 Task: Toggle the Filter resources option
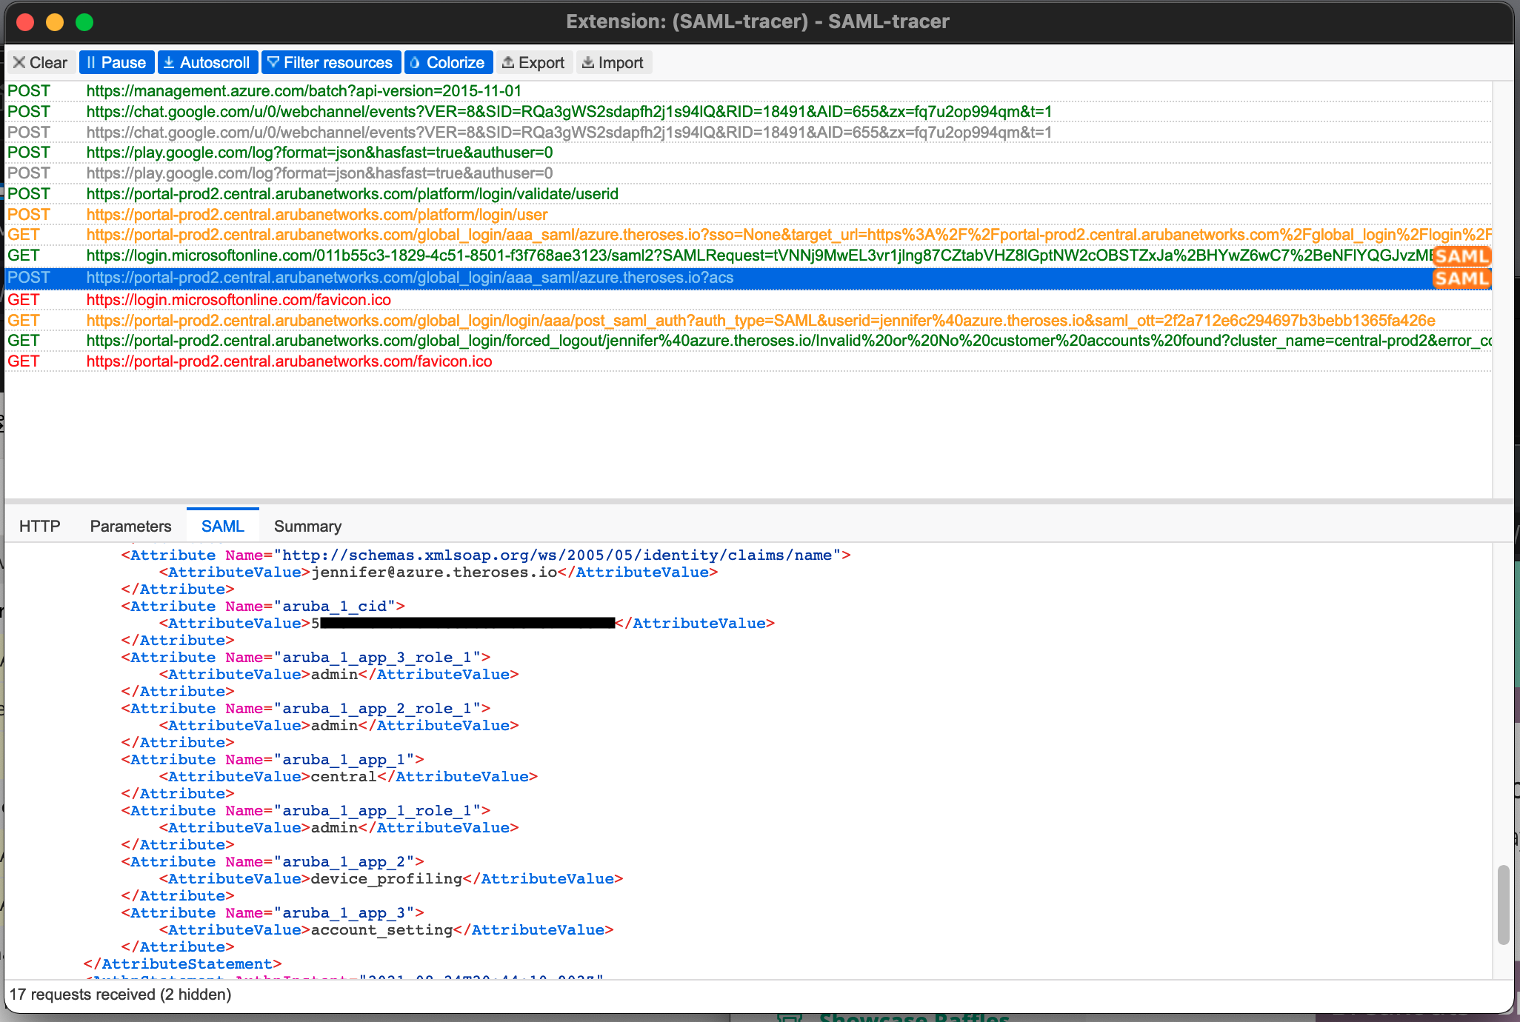point(330,63)
